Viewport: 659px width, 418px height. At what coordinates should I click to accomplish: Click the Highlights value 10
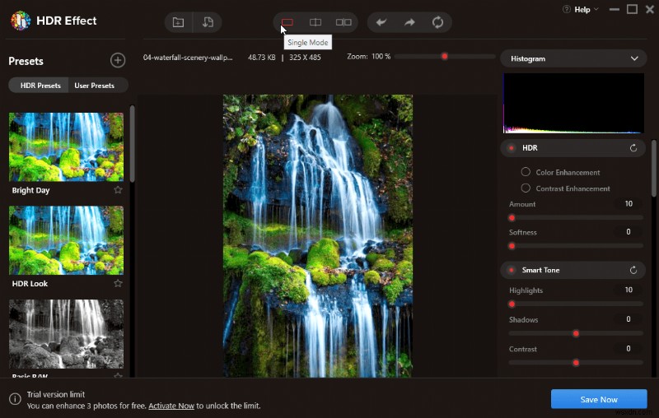[629, 290]
